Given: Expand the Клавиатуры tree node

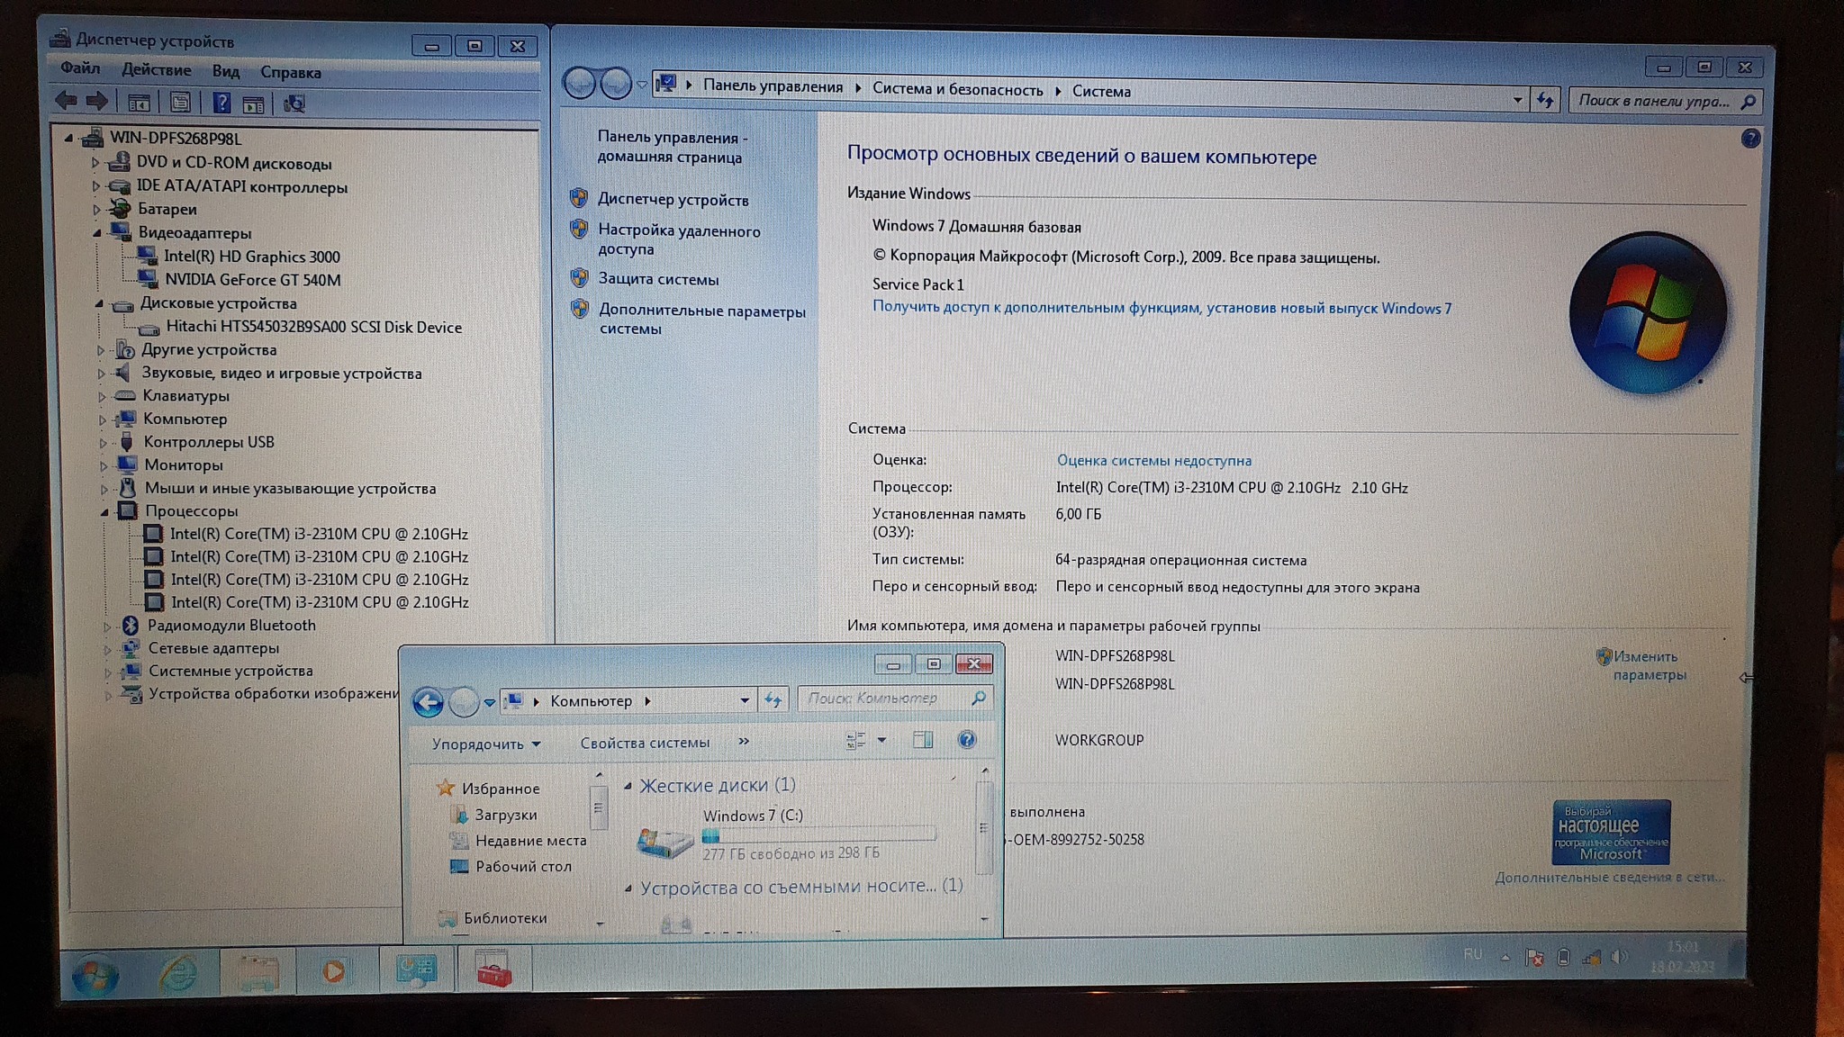Looking at the screenshot, I should click(102, 397).
